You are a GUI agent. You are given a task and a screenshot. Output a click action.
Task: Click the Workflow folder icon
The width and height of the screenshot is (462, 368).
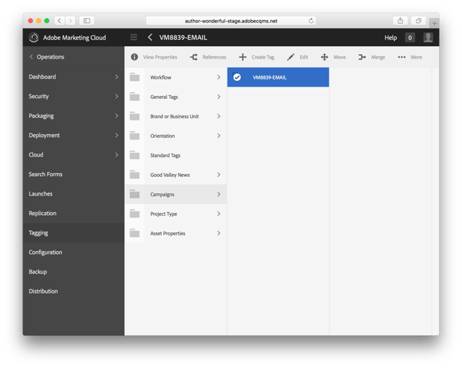(x=135, y=77)
